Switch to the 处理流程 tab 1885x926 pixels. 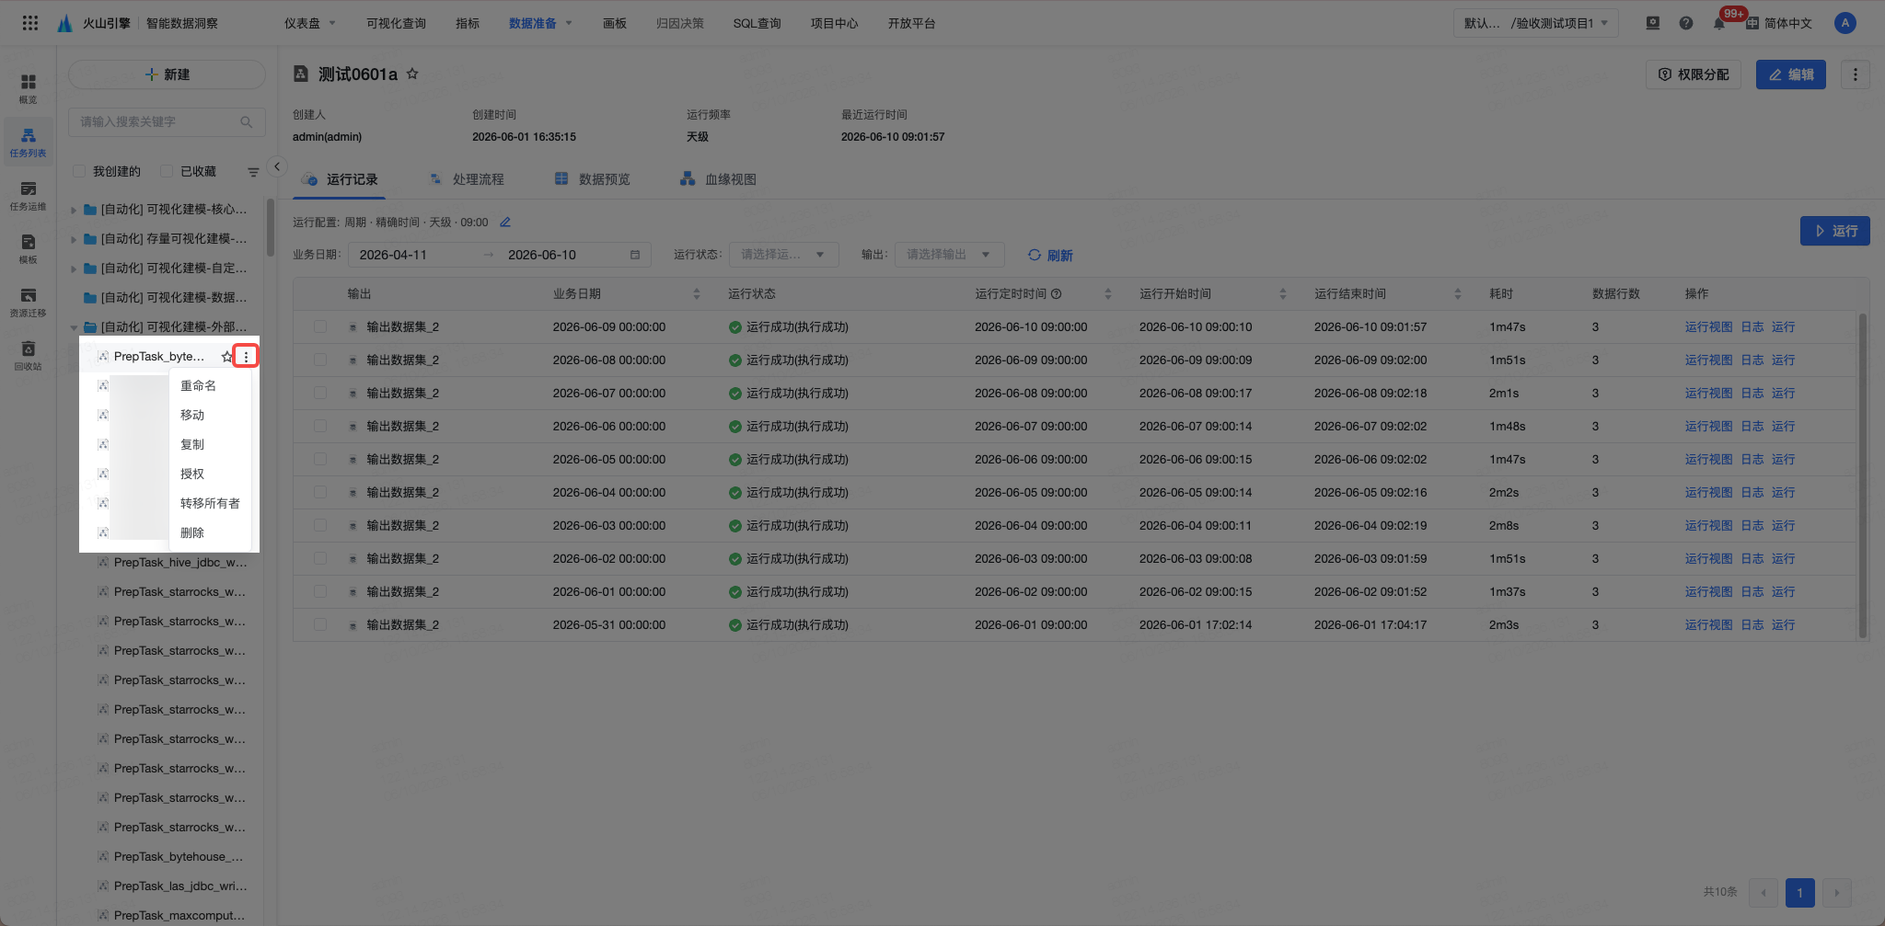coord(468,179)
